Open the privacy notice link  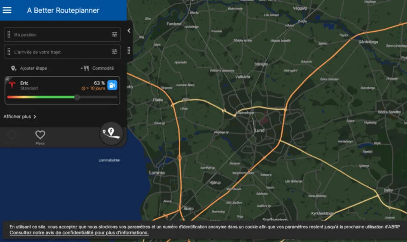point(79,233)
